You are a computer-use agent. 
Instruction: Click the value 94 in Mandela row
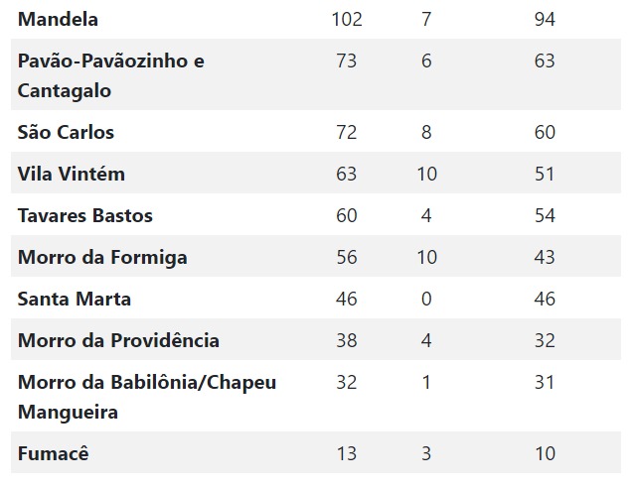[545, 20]
